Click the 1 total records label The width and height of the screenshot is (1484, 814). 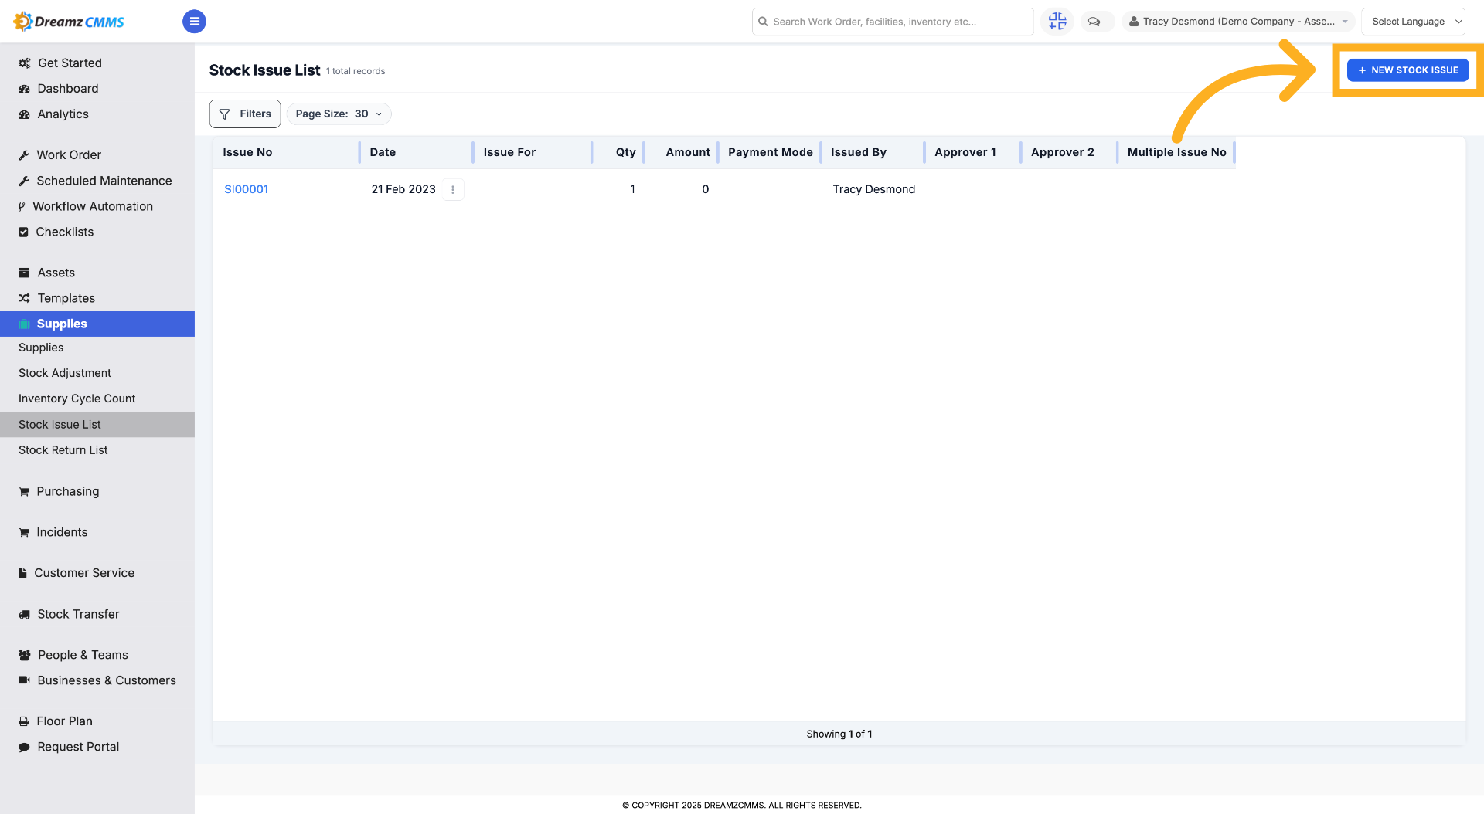click(x=356, y=71)
